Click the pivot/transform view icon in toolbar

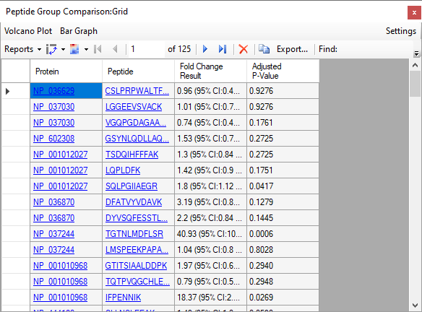pyautogui.click(x=51, y=49)
